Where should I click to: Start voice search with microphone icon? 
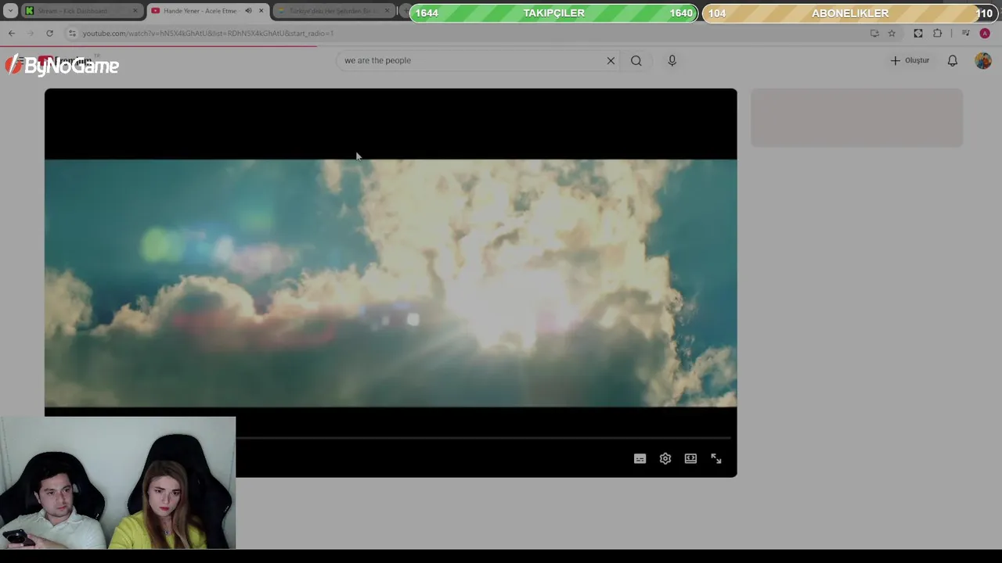pyautogui.click(x=672, y=60)
